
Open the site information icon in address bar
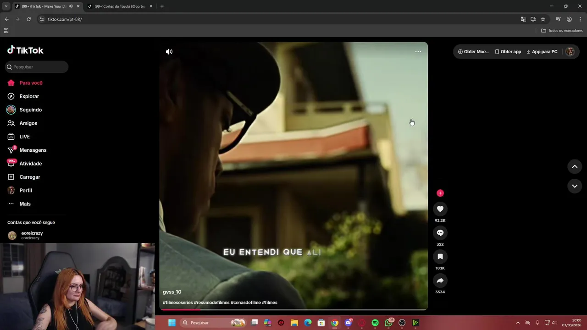[42, 19]
